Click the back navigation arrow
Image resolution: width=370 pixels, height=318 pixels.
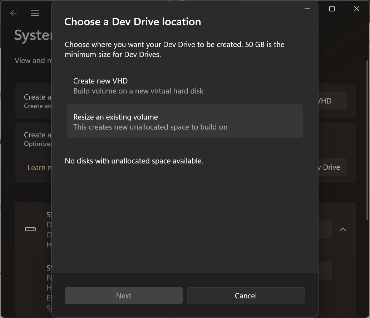tap(13, 13)
